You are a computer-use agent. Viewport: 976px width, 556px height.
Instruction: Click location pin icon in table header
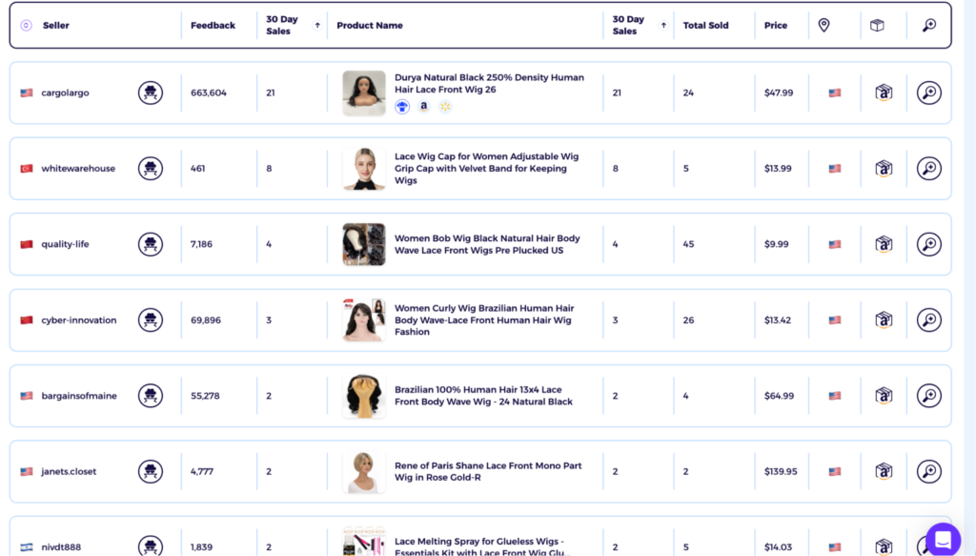pos(823,25)
